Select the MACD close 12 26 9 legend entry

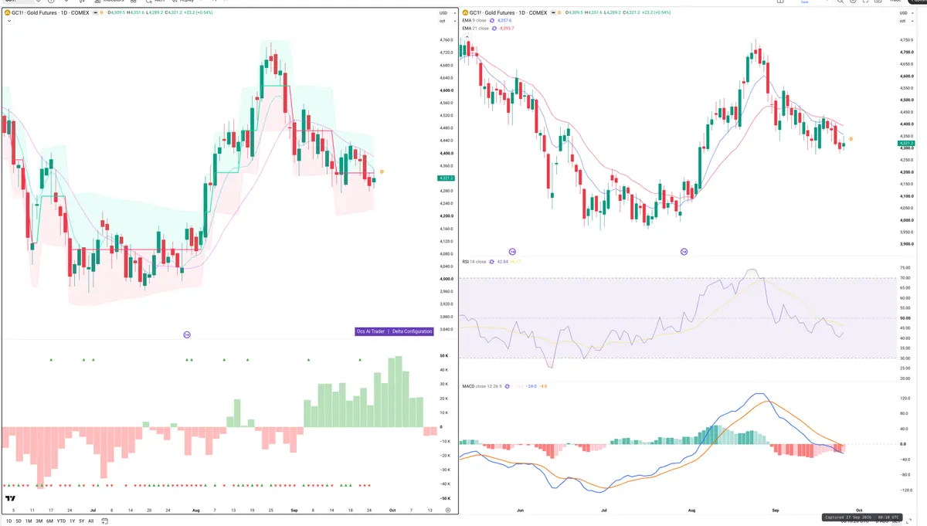point(481,385)
